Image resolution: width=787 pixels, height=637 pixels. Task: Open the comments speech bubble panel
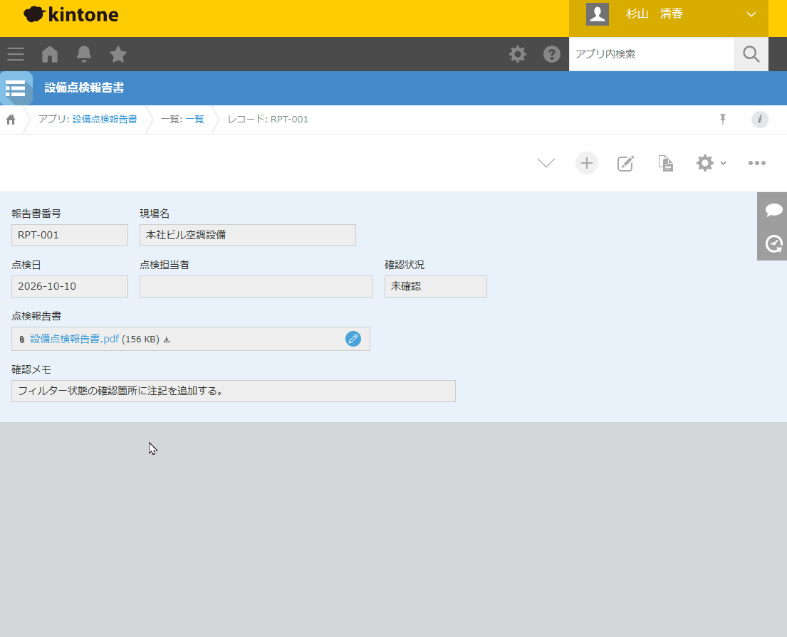pyautogui.click(x=773, y=210)
